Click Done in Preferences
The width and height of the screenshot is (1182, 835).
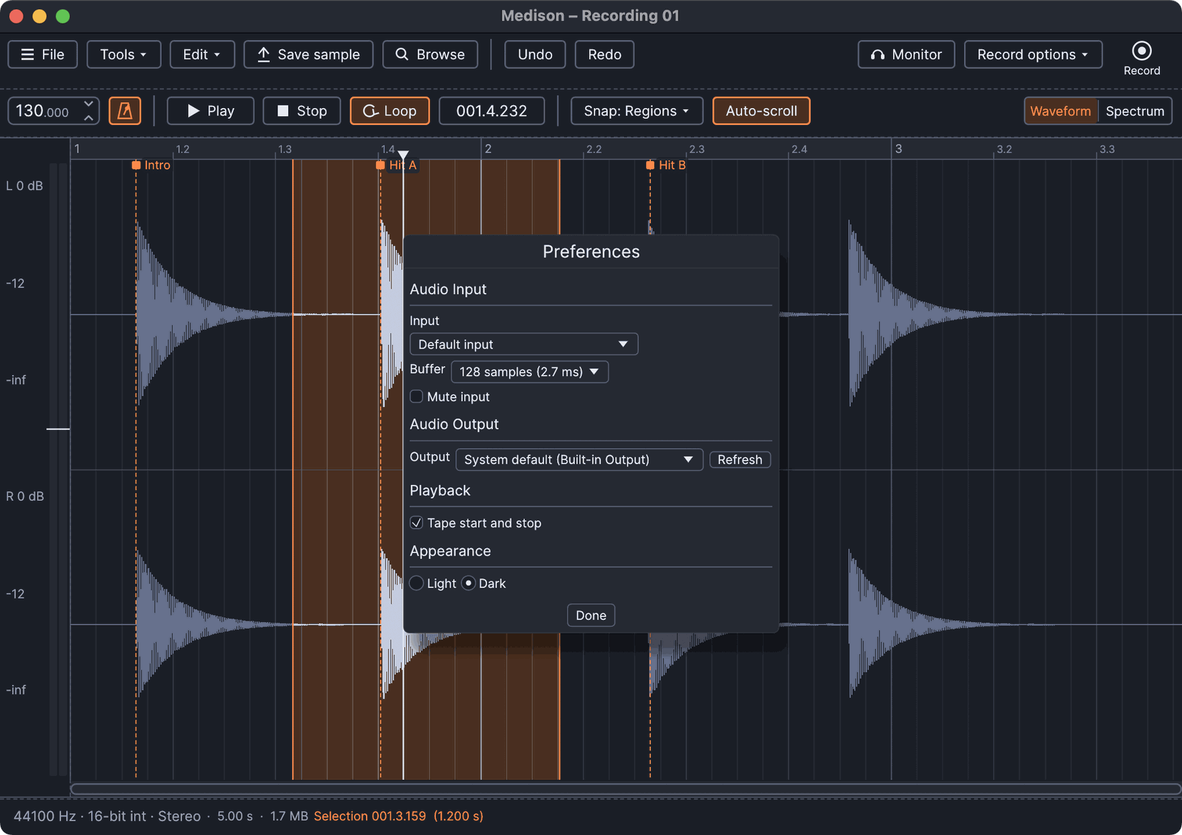click(x=591, y=615)
